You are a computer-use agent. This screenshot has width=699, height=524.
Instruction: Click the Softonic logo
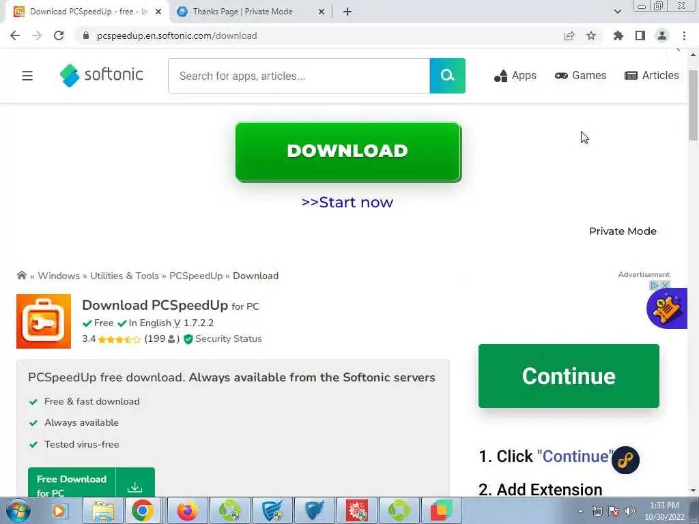click(102, 75)
